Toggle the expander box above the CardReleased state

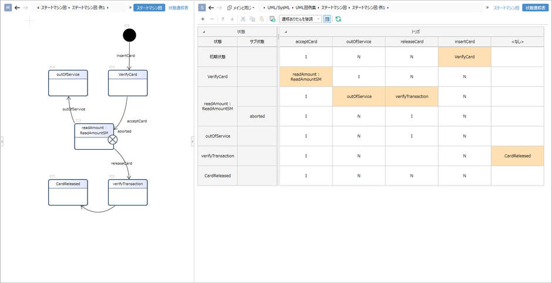point(52,176)
